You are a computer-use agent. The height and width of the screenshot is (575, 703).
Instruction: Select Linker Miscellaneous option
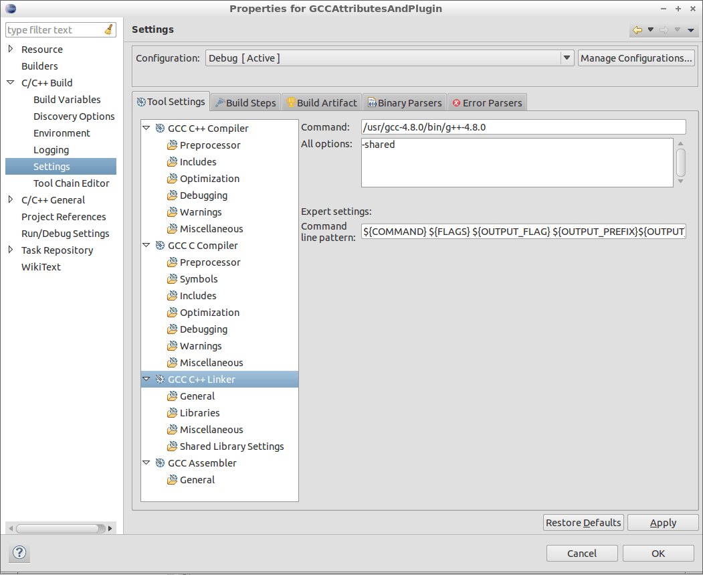pyautogui.click(x=211, y=429)
